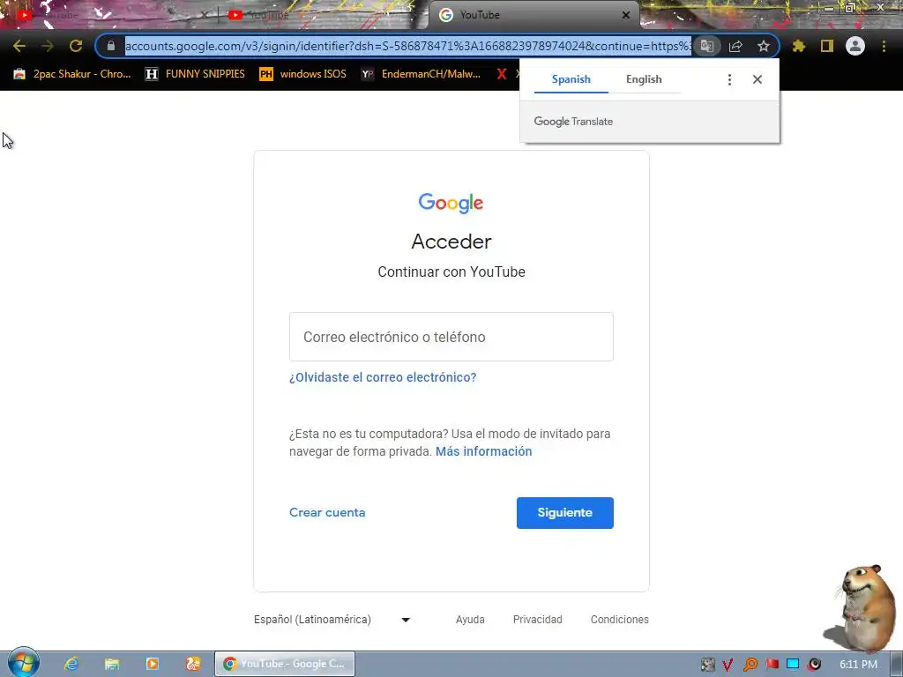The height and width of the screenshot is (677, 903).
Task: Focus the Correo electrónico o teléfono field
Action: [x=451, y=337]
